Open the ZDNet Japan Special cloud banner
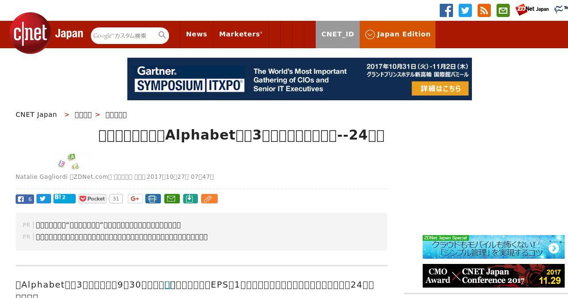The height and width of the screenshot is (298, 568). [x=494, y=247]
